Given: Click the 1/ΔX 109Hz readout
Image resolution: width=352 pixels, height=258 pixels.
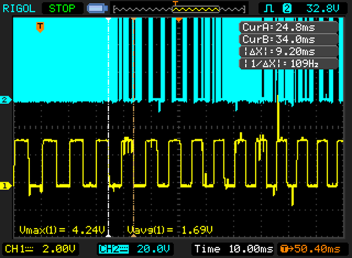Looking at the screenshot, I should [289, 63].
